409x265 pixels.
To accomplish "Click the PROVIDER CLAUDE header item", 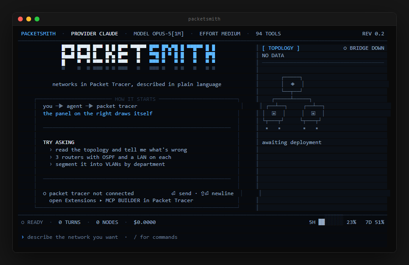I will [95, 34].
